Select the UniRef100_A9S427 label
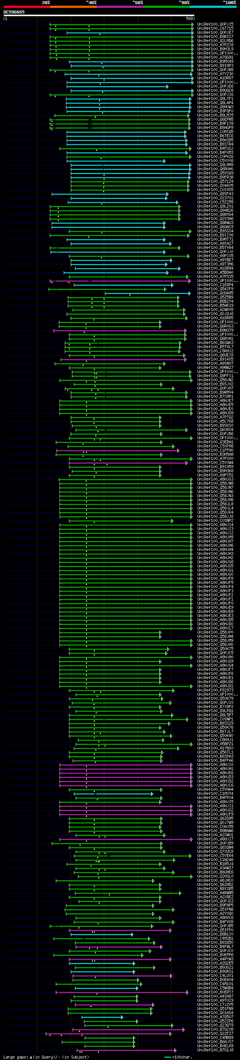The height and width of the screenshot is (1060, 240). pos(215,244)
